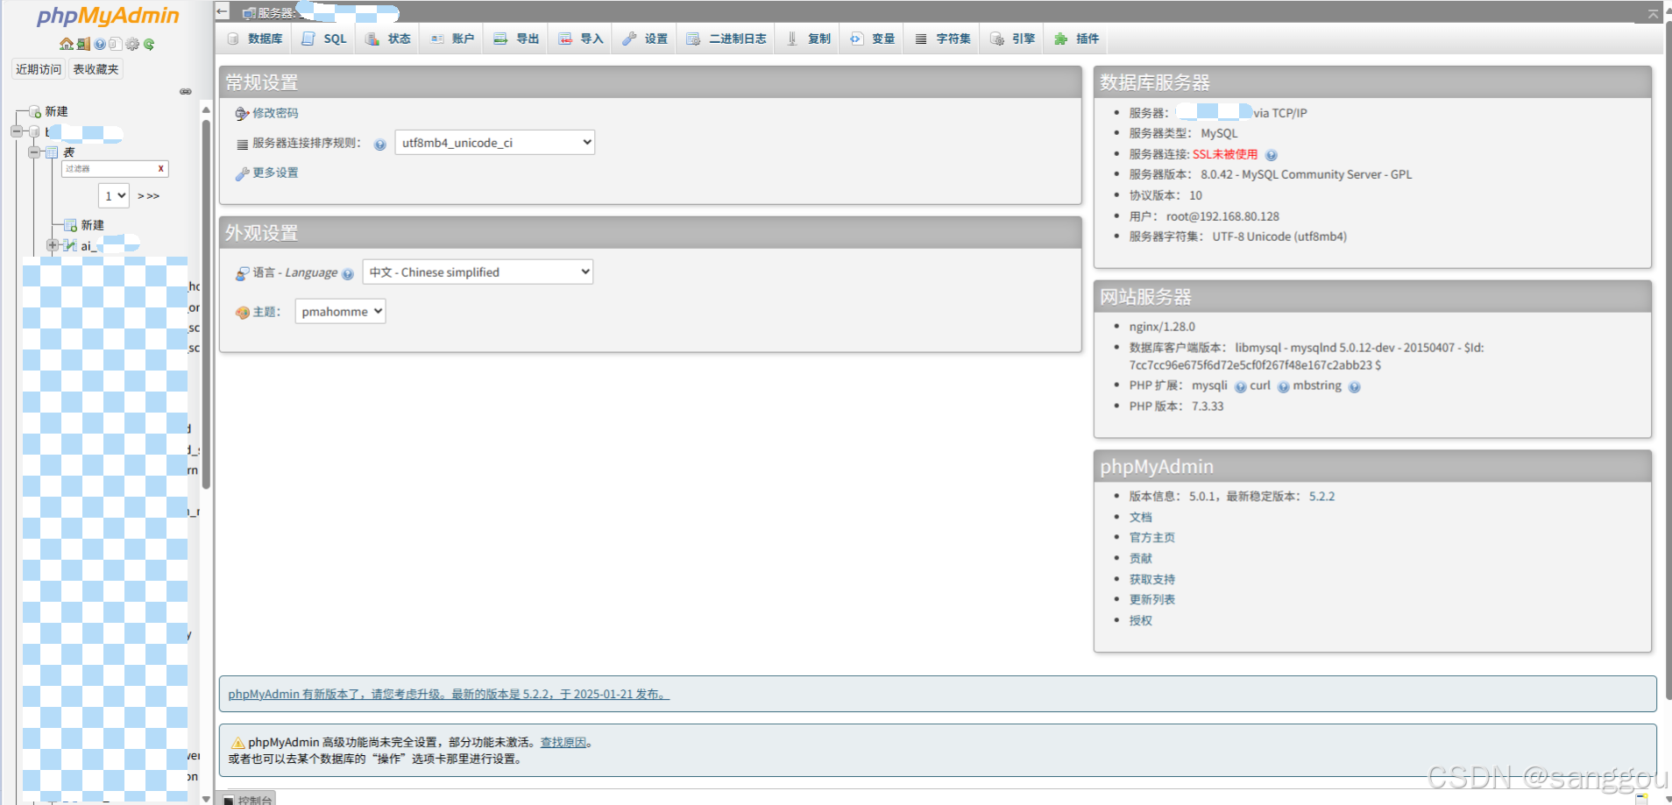Open the 官方主页 link

1151,537
